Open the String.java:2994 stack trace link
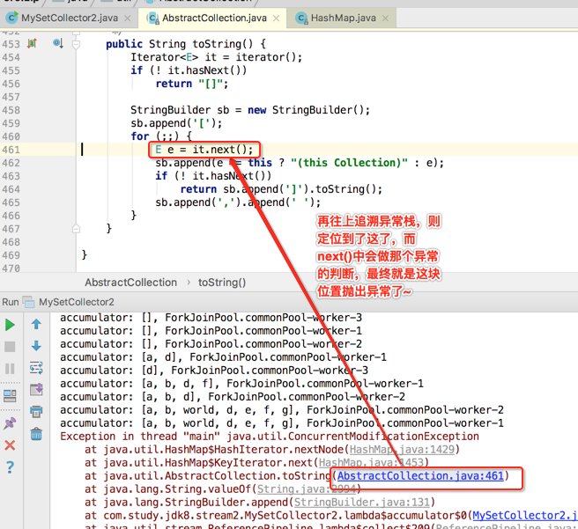 click(x=306, y=489)
